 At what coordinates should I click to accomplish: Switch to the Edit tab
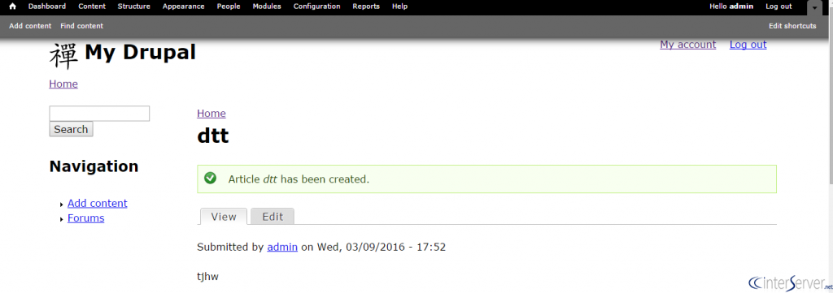273,217
